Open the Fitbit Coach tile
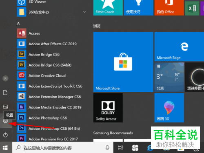The height and width of the screenshot is (153, 204). coord(108,8)
